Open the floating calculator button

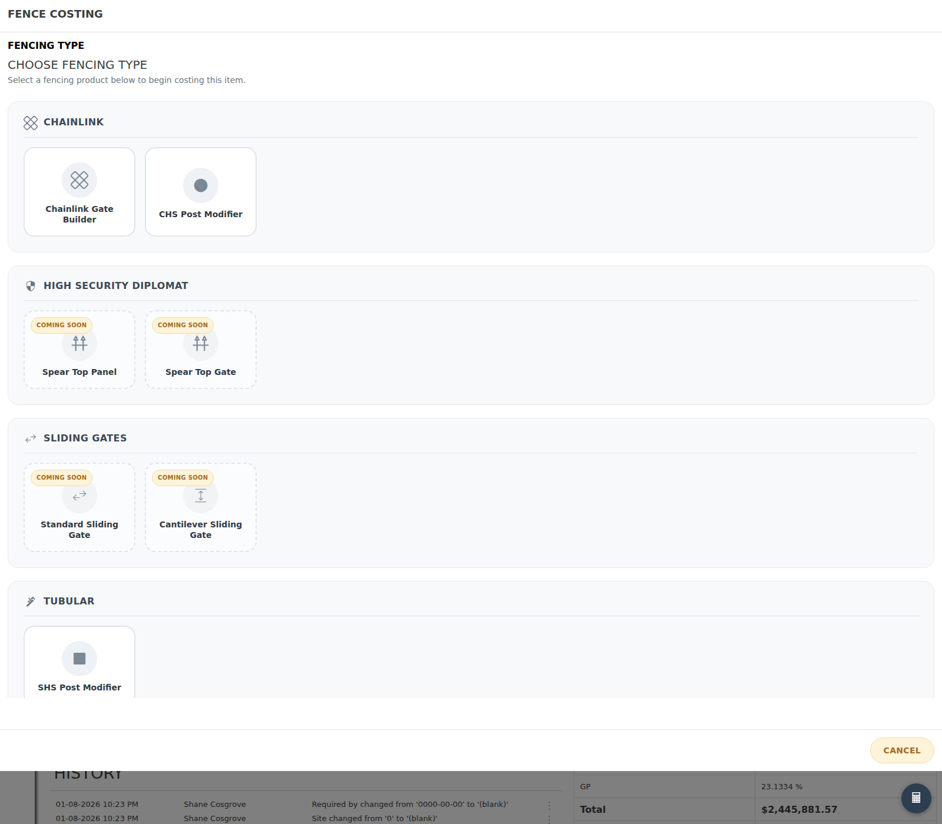tap(916, 798)
